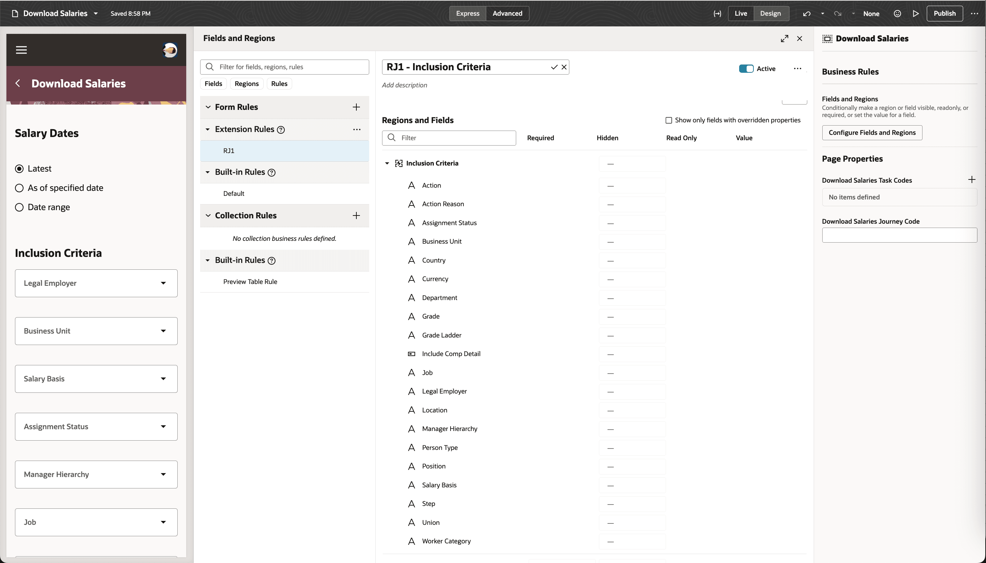Click Configure Fields and Regions button
The width and height of the screenshot is (986, 563).
871,133
